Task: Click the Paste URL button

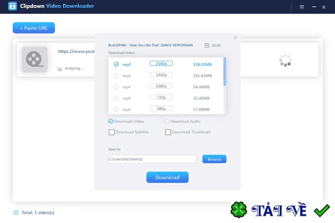Action: [x=34, y=28]
